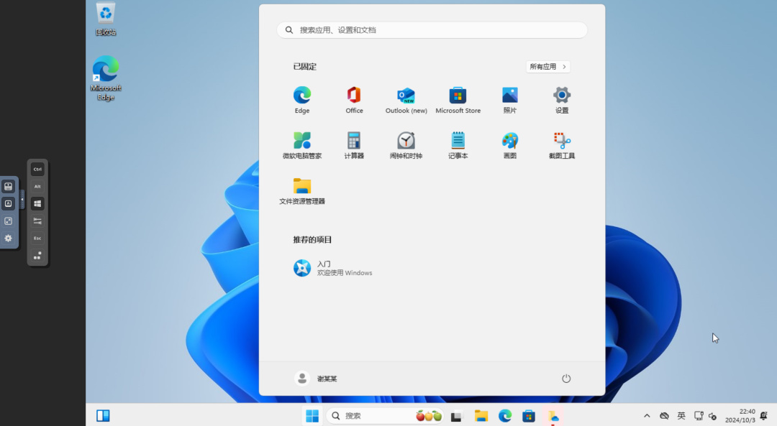Screen dimensions: 777x426
Task: Click the 已固定 heading
Action: click(x=305, y=67)
